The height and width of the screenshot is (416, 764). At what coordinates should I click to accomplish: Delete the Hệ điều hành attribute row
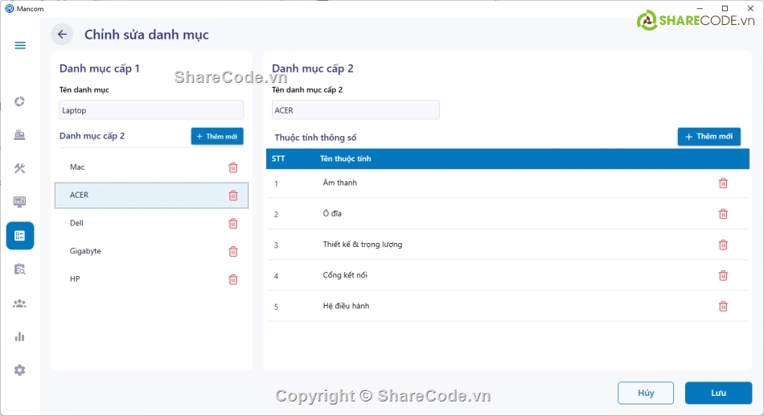[x=723, y=307]
